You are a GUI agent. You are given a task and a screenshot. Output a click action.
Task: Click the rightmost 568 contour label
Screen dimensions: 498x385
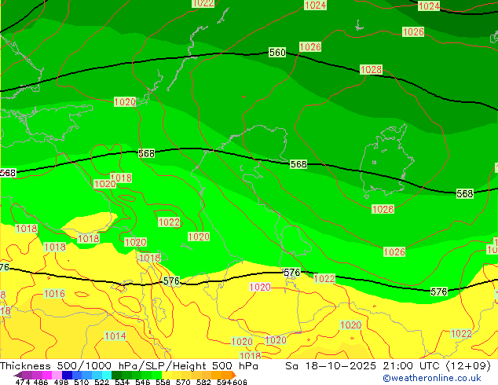tap(465, 193)
